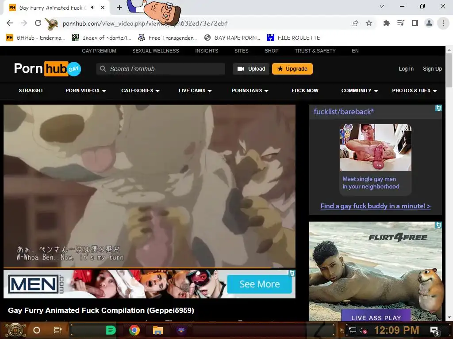Click the AdChoices icon on Flirt4Free ad
The height and width of the screenshot is (339, 453).
coord(438,225)
